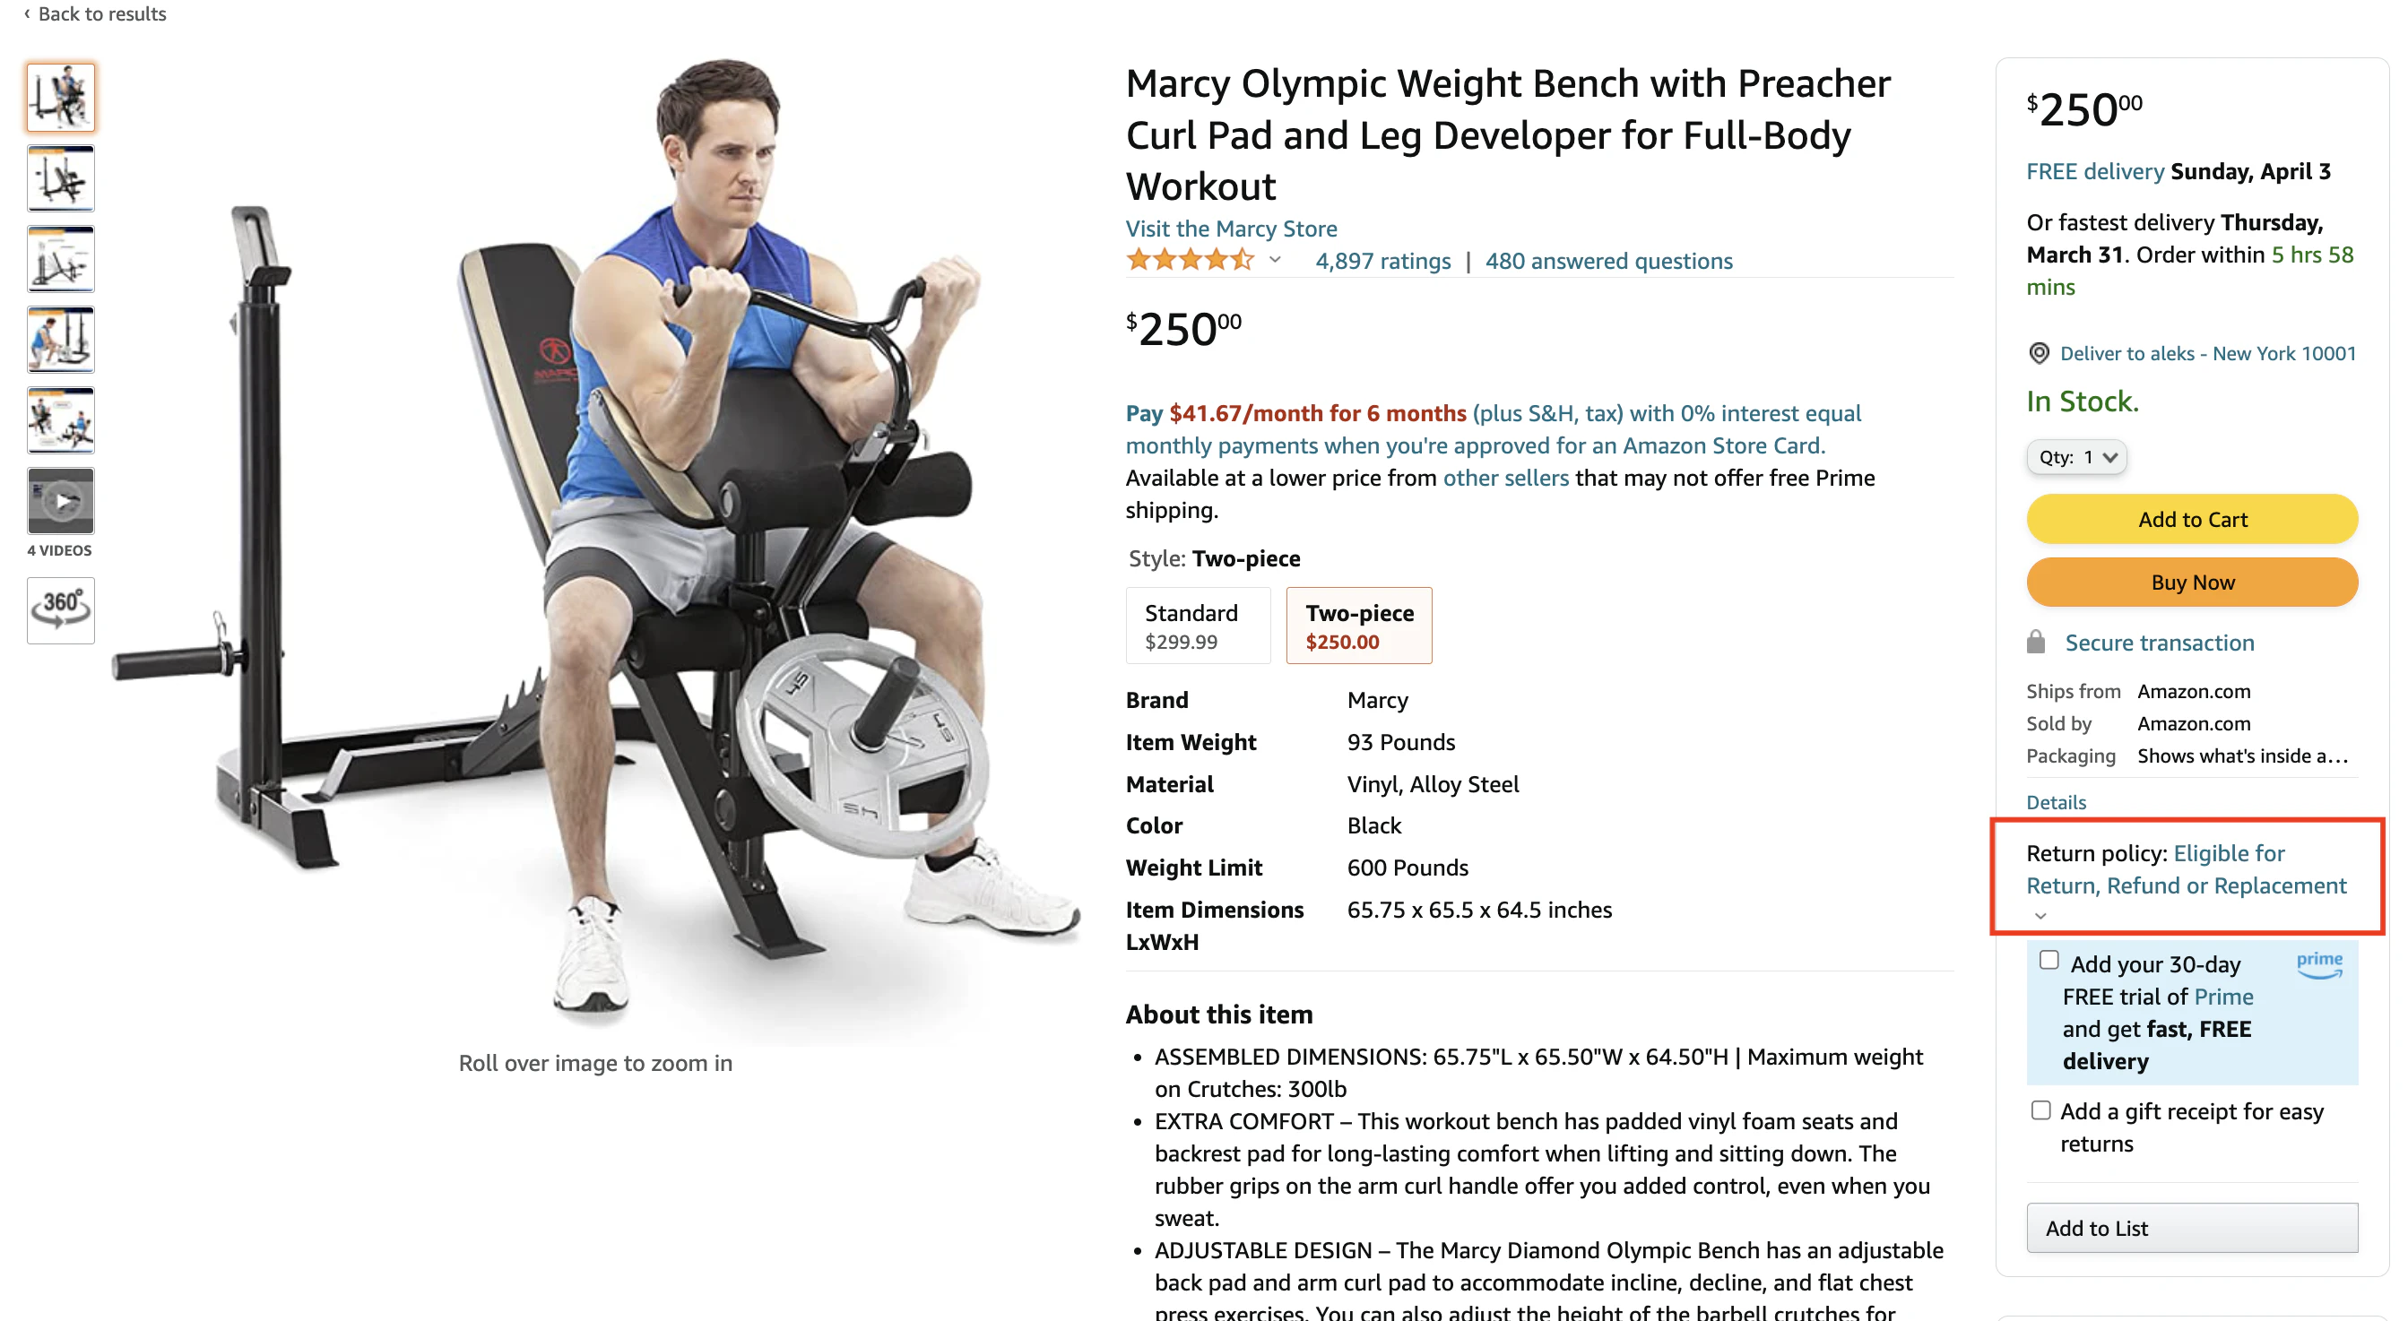Image resolution: width=2408 pixels, height=1321 pixels.
Task: Click the Buy Now button
Action: click(2192, 582)
